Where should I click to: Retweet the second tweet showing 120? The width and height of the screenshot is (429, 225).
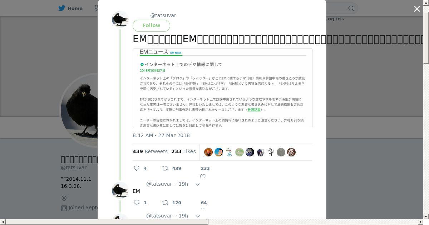(x=165, y=202)
